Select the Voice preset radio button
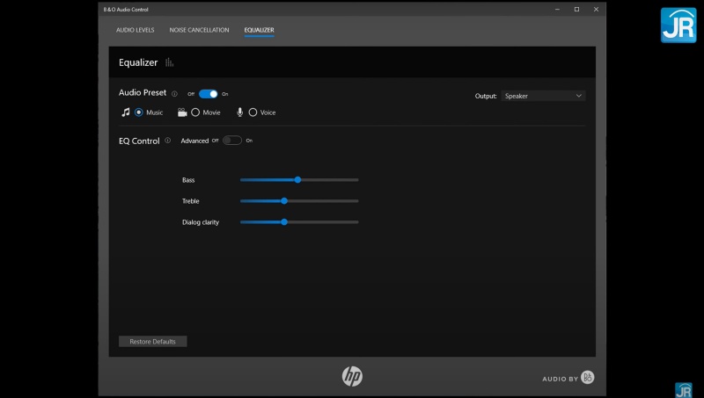The image size is (704, 398). click(253, 112)
